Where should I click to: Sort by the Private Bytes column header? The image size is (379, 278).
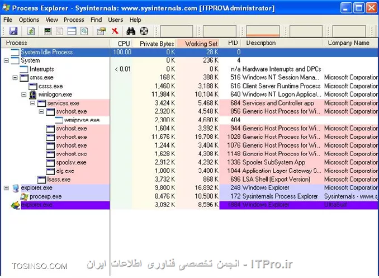154,43
